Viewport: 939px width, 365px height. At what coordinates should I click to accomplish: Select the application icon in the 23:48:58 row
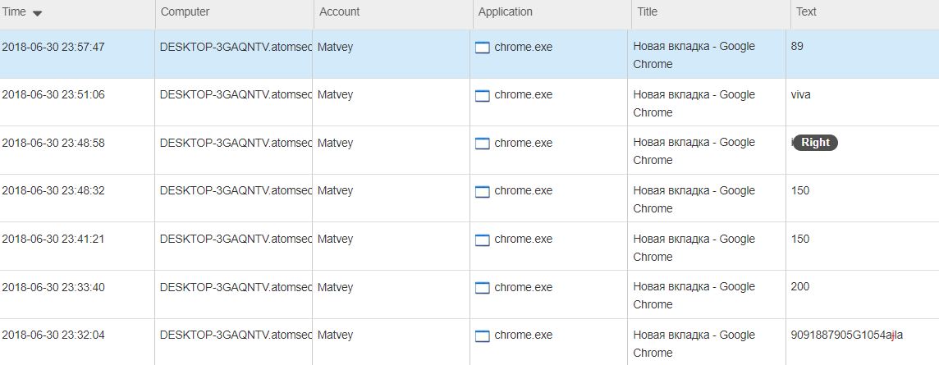[483, 144]
